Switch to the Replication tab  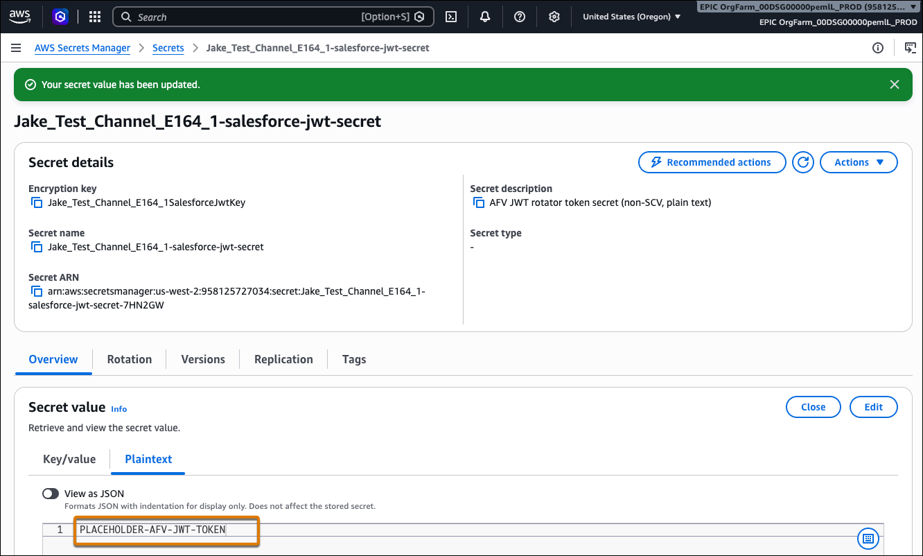[x=283, y=359]
